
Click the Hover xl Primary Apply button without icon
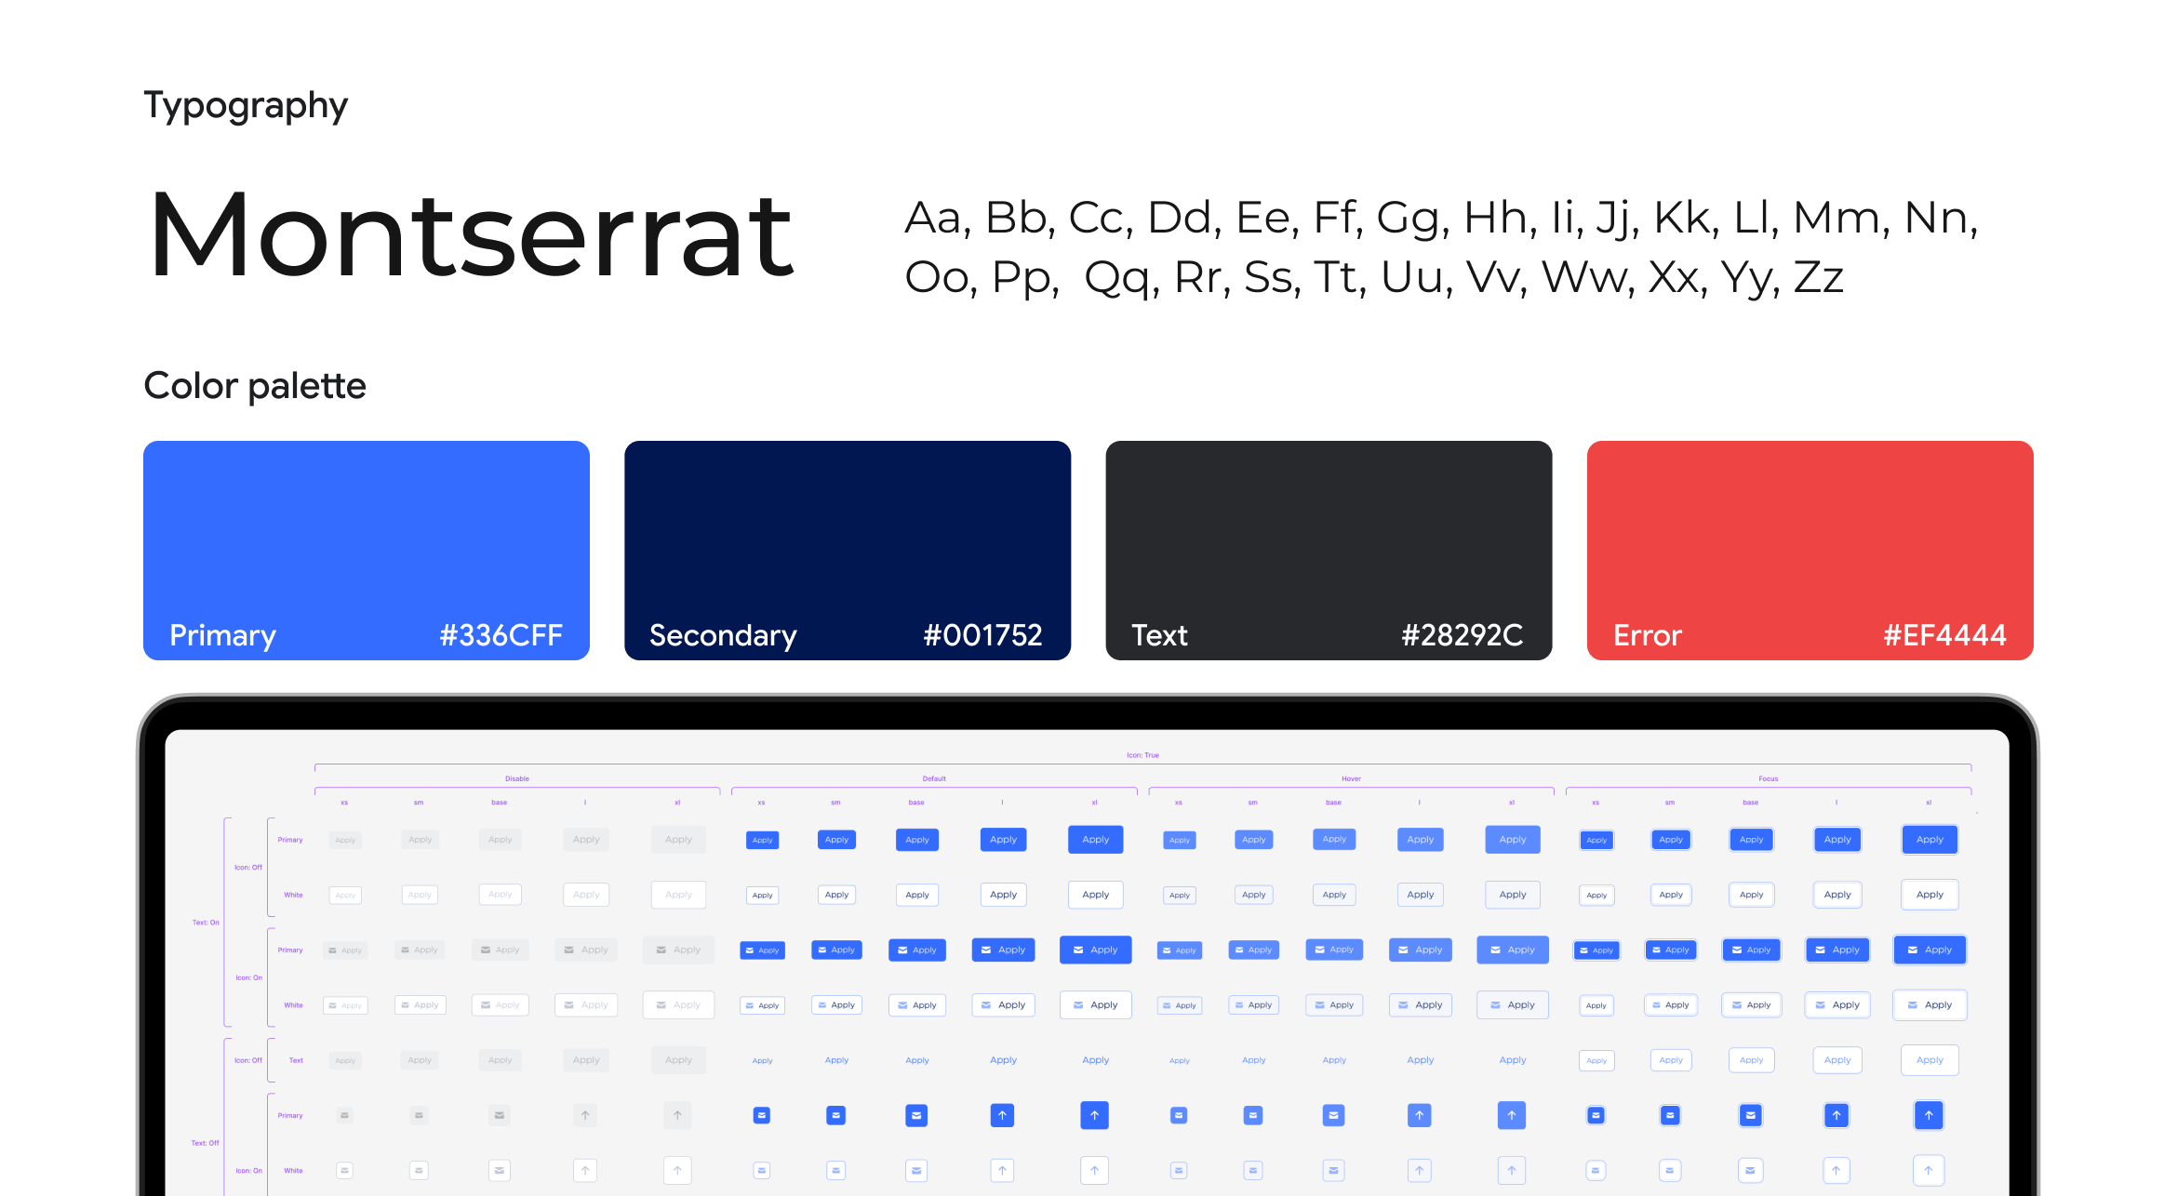(x=1513, y=840)
